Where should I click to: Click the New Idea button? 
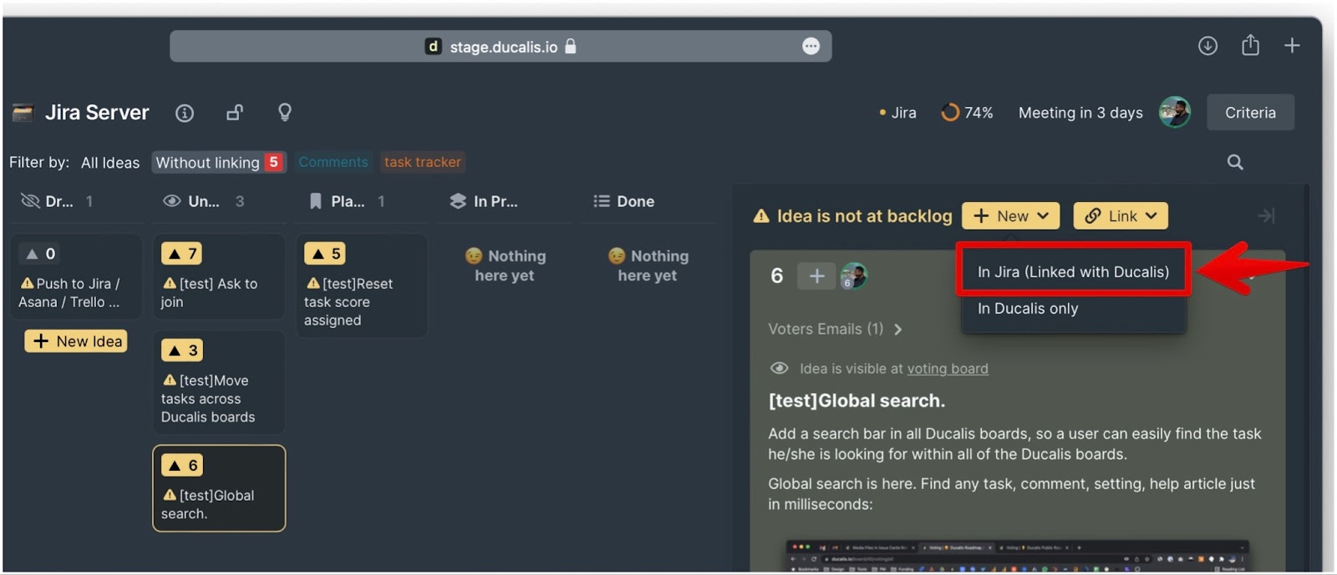tap(76, 341)
